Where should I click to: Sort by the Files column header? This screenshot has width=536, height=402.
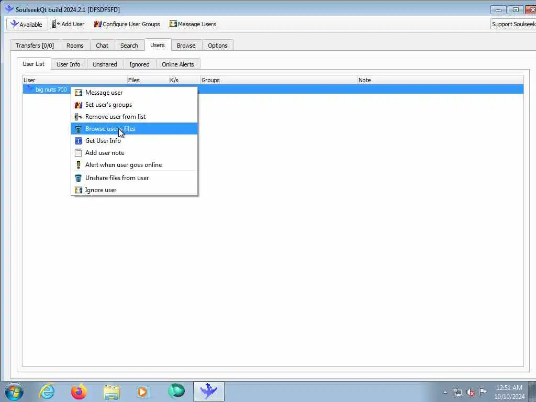[x=148, y=80]
